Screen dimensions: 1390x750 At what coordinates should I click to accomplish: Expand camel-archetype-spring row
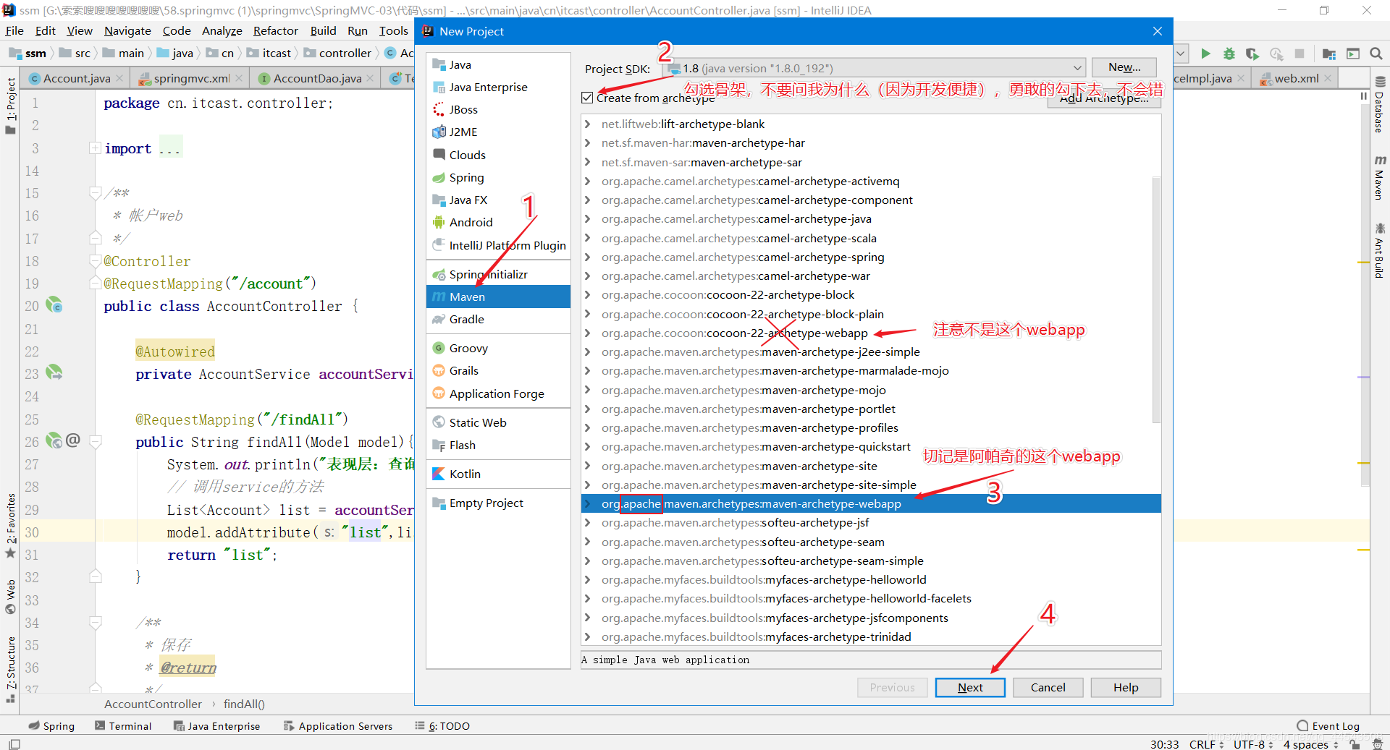pyautogui.click(x=588, y=257)
